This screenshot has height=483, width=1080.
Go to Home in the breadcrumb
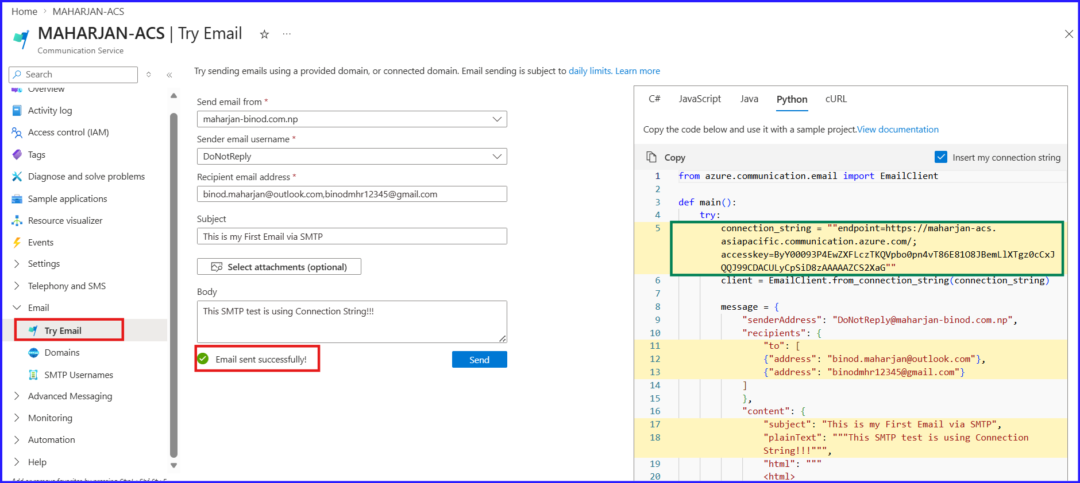click(x=24, y=11)
